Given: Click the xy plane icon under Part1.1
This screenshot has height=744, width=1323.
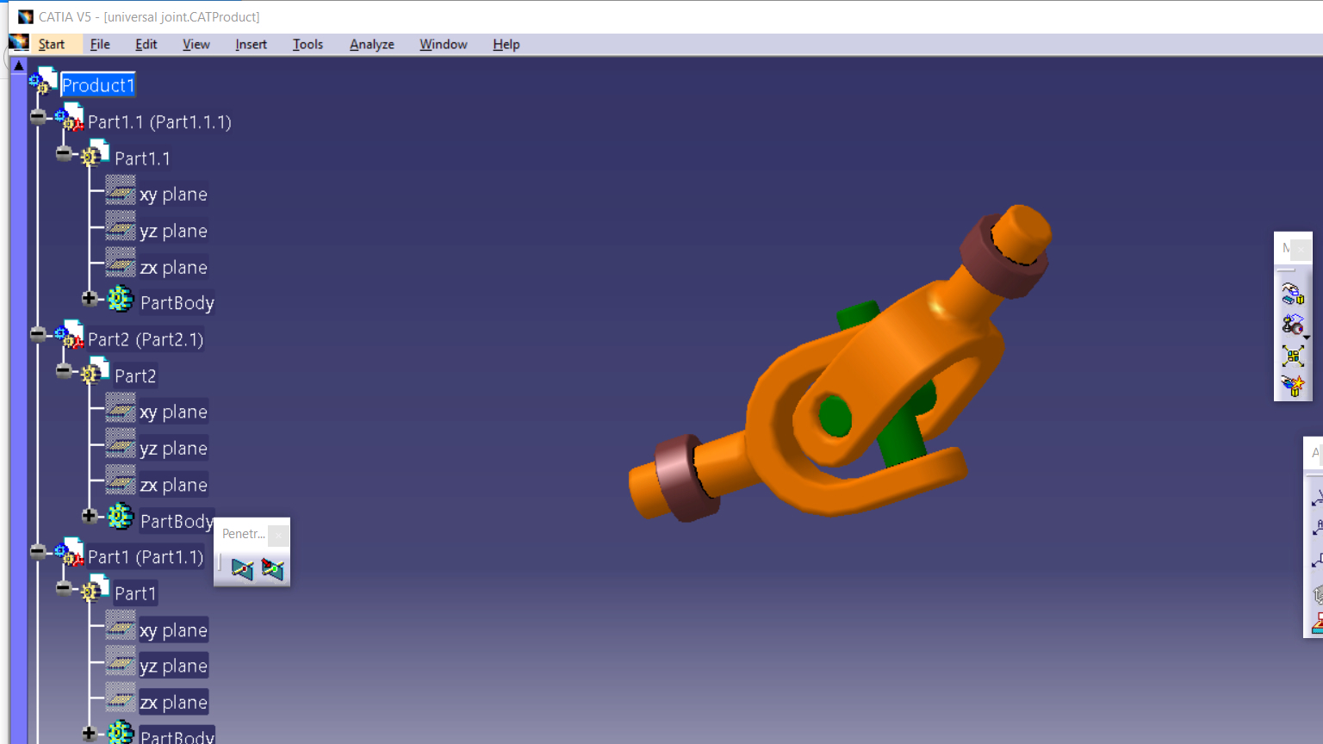Looking at the screenshot, I should pos(121,190).
